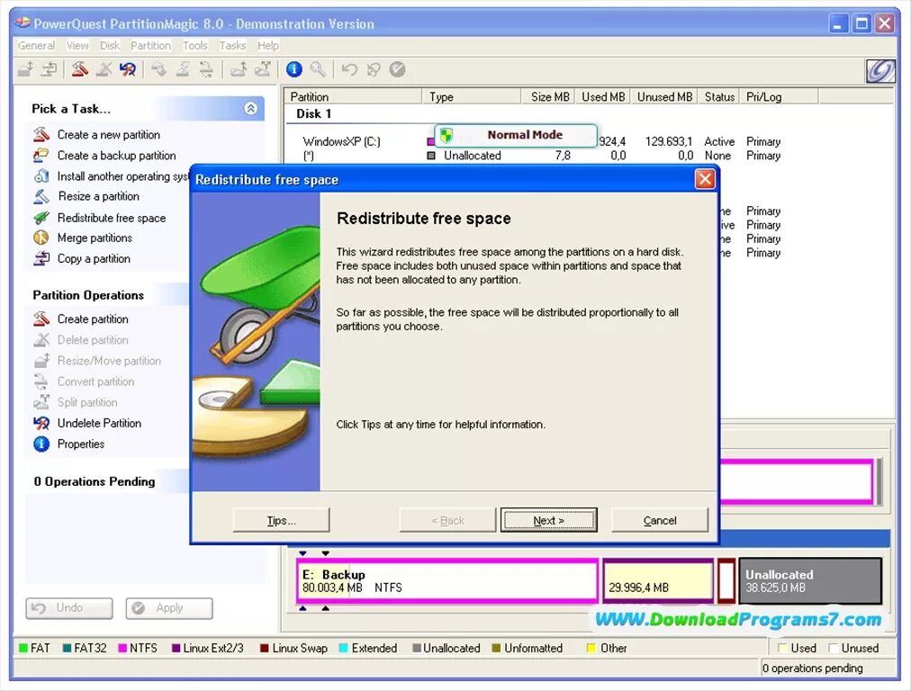The height and width of the screenshot is (691, 911).
Task: Open the Partition menu
Action: (x=150, y=45)
